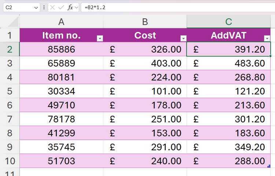
Task: Select cell containing item number 80181
Action: tap(61, 77)
